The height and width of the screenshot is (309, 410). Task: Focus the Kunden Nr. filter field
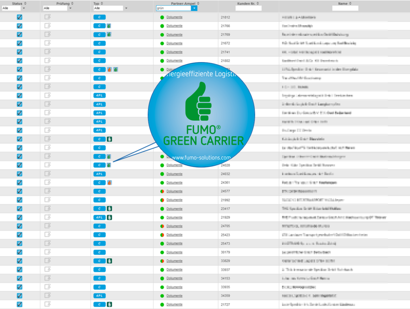(x=248, y=8)
